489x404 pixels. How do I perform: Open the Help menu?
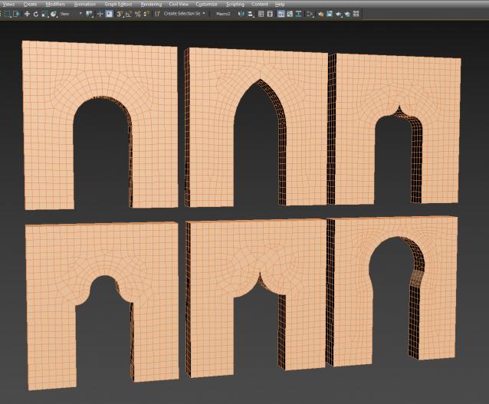click(x=280, y=4)
